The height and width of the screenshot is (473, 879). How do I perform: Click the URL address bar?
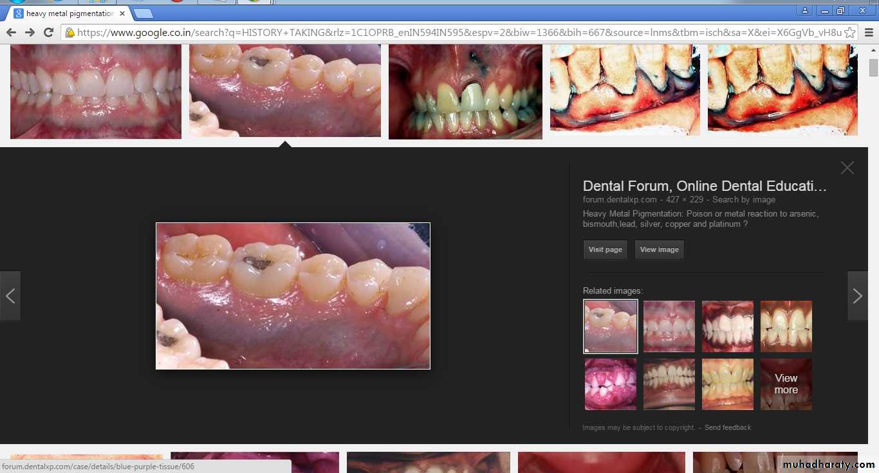click(x=450, y=32)
